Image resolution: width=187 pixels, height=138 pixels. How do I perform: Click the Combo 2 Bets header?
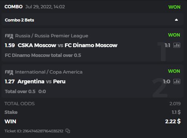(x=19, y=20)
